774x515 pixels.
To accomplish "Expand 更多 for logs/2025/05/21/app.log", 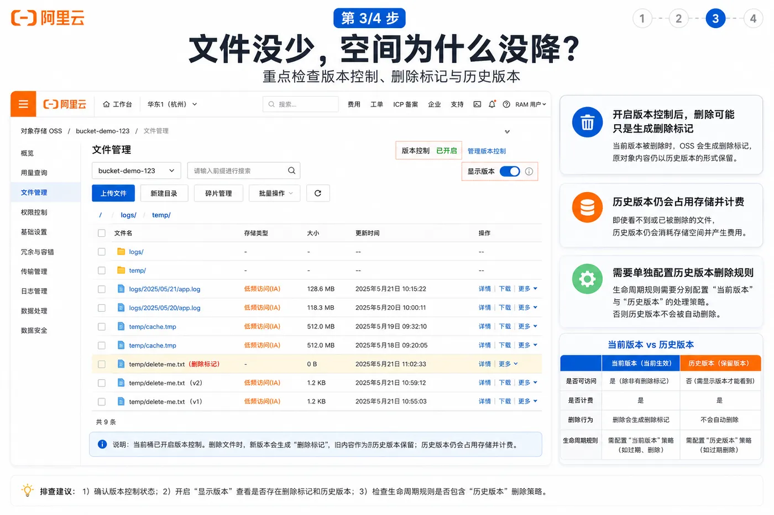I will 528,289.
